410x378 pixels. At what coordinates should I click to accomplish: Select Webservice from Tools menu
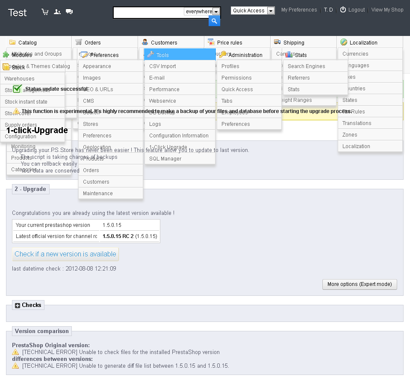tap(180, 101)
